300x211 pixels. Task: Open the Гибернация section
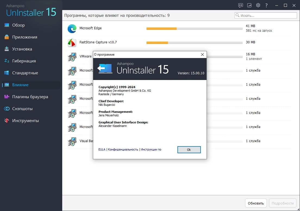(x=24, y=61)
